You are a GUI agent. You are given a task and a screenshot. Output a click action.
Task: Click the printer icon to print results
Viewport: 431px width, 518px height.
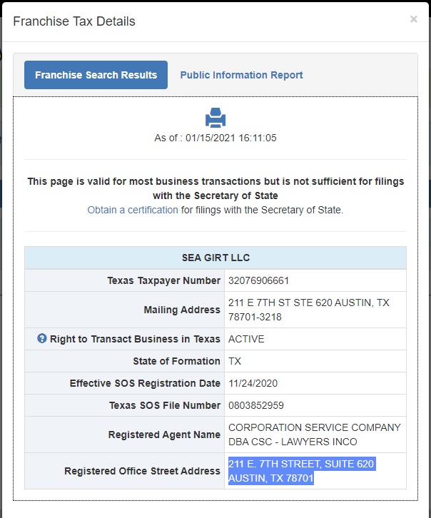click(215, 118)
